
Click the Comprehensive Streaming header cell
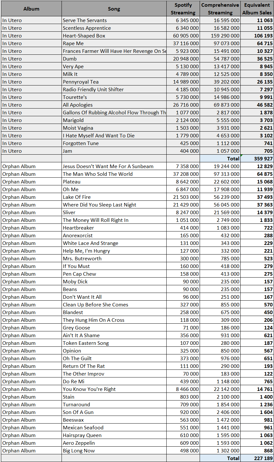pyautogui.click(x=220, y=9)
